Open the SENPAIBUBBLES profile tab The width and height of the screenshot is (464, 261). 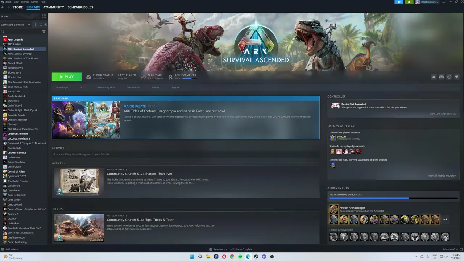[80, 7]
